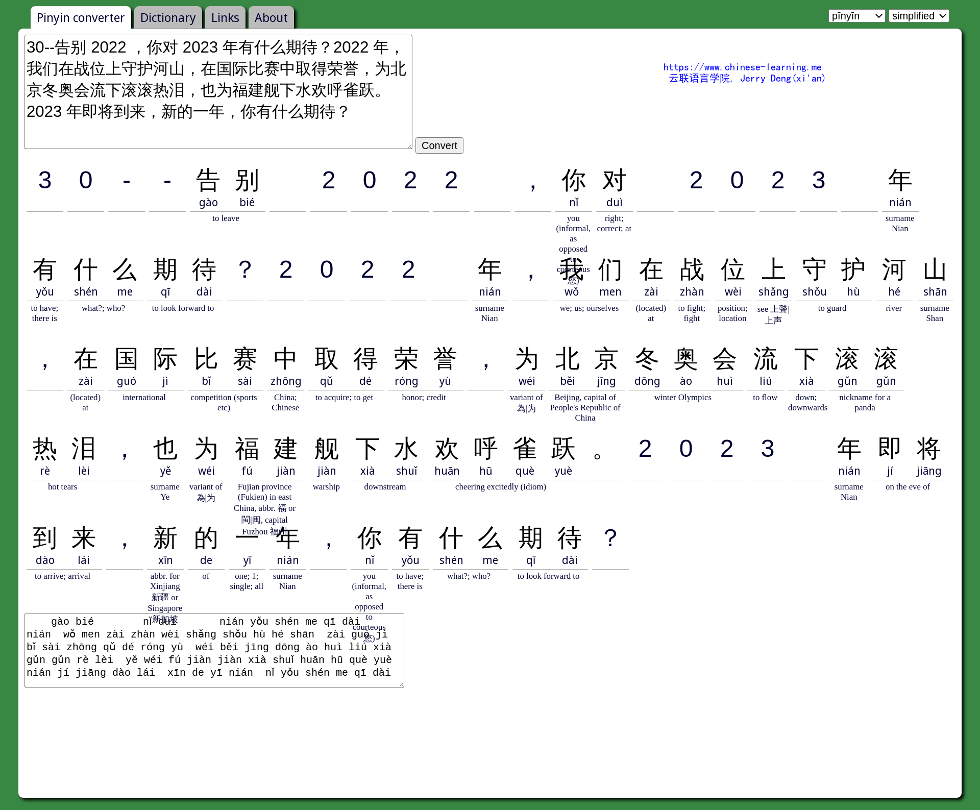Click the definition 'hot tears'
Viewport: 980px width, 810px height.
(62, 486)
